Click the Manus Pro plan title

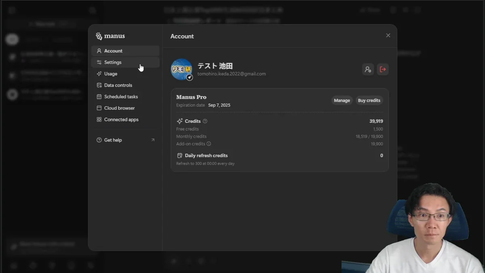(x=191, y=97)
